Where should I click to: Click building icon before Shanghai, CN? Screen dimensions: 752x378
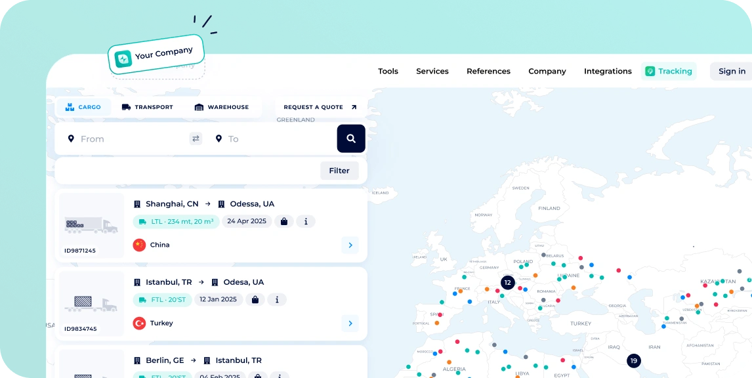click(x=137, y=204)
